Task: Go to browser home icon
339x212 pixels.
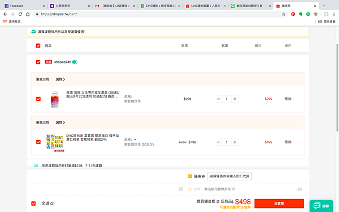Action: 28,14
